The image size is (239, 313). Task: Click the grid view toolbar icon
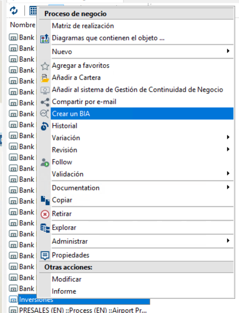point(33,11)
